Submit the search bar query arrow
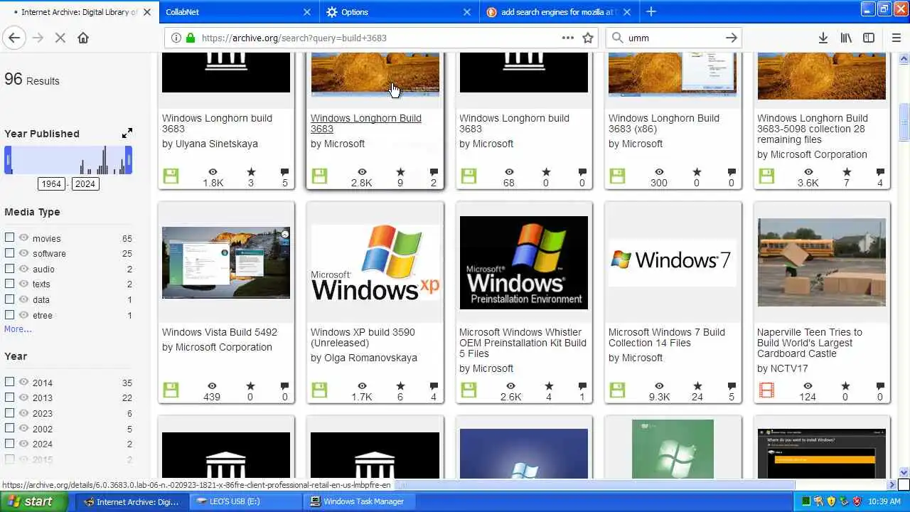 [732, 38]
